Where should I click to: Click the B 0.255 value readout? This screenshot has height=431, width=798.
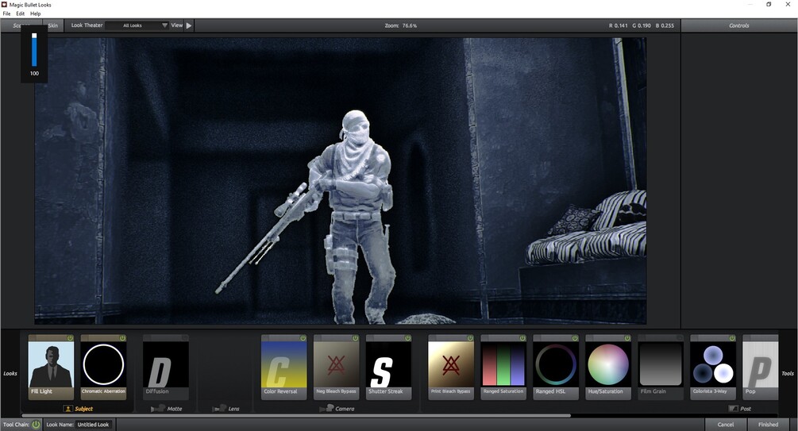pos(665,25)
